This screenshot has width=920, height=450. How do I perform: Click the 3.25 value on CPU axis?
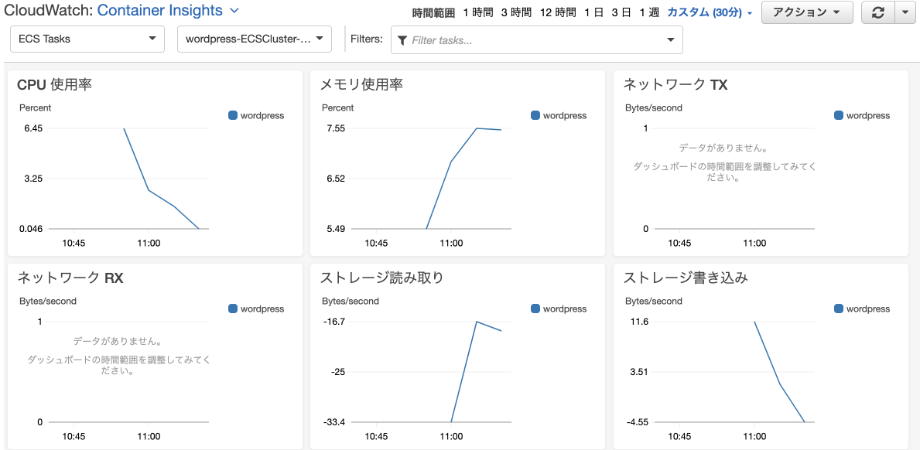(x=32, y=179)
